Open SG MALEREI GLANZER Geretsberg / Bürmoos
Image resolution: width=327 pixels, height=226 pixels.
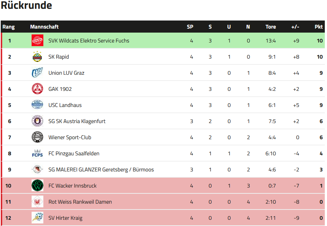101,170
